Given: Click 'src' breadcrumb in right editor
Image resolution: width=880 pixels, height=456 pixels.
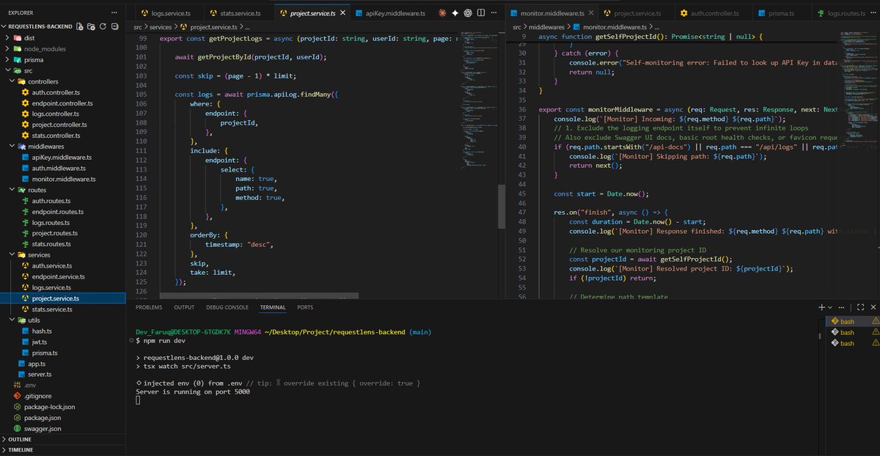Looking at the screenshot, I should (x=516, y=26).
